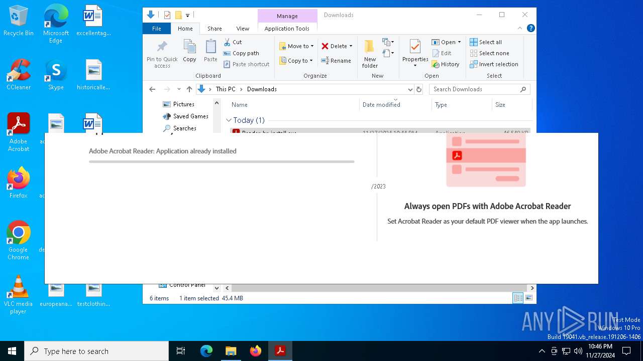The image size is (643, 361).
Task: Click This PC in address bar
Action: tap(226, 89)
